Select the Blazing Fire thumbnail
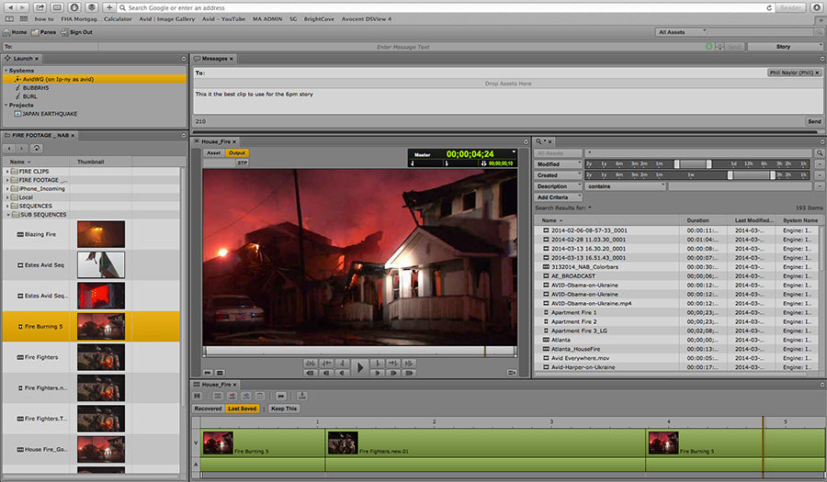This screenshot has width=827, height=482. [101, 234]
